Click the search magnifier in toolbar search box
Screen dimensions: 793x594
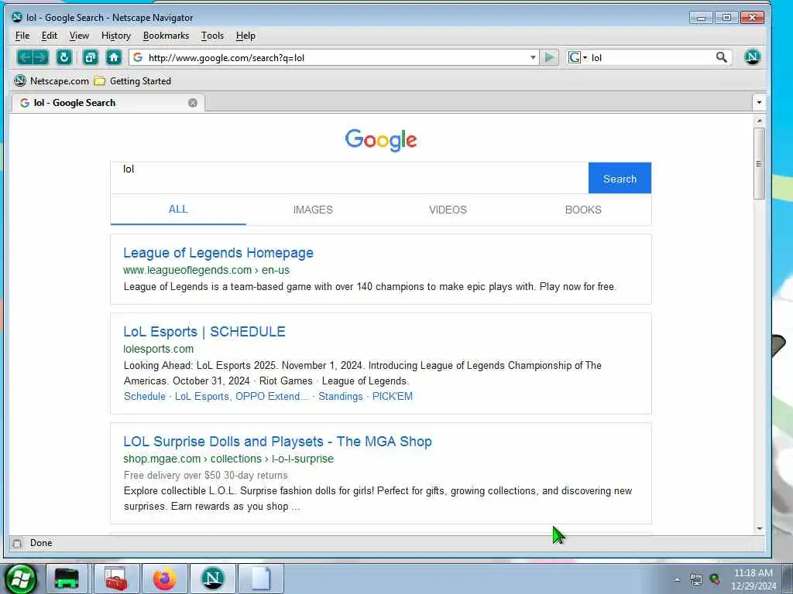coord(722,57)
